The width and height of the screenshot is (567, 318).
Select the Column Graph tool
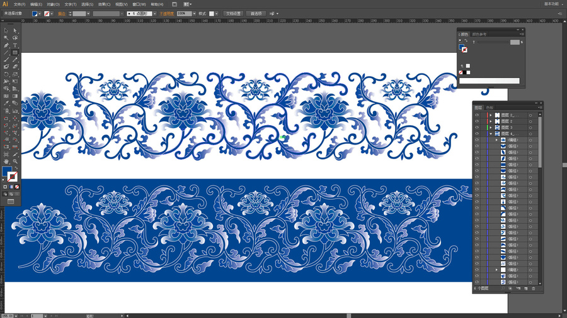(15, 111)
